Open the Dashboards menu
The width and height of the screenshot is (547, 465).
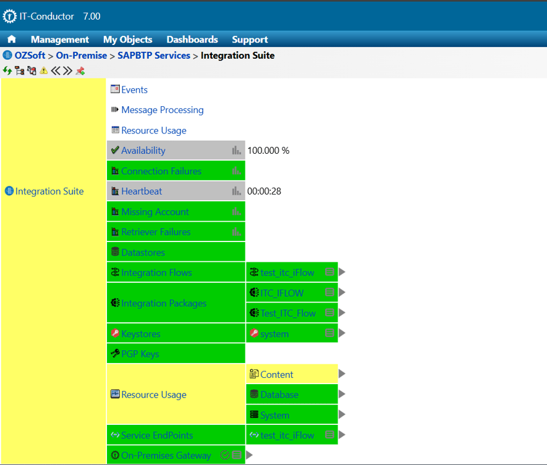192,40
